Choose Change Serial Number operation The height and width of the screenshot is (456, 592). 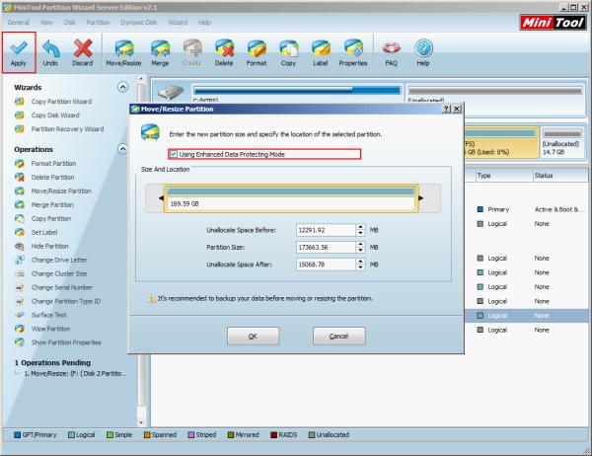click(x=62, y=287)
